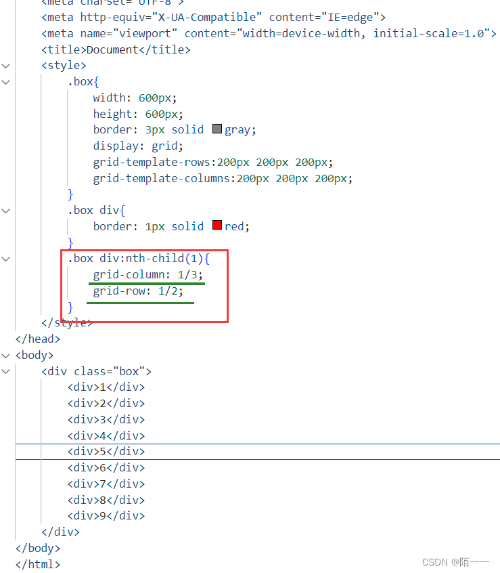Collapse the .box{ rule fold arrow
The width and height of the screenshot is (500, 573).
6,82
